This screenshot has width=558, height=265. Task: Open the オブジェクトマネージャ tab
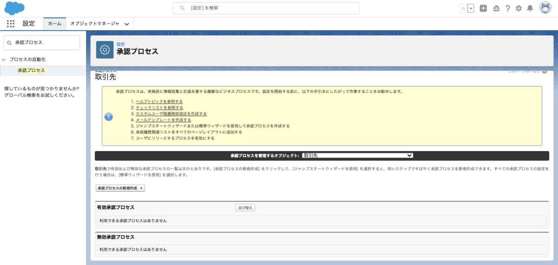click(x=94, y=24)
